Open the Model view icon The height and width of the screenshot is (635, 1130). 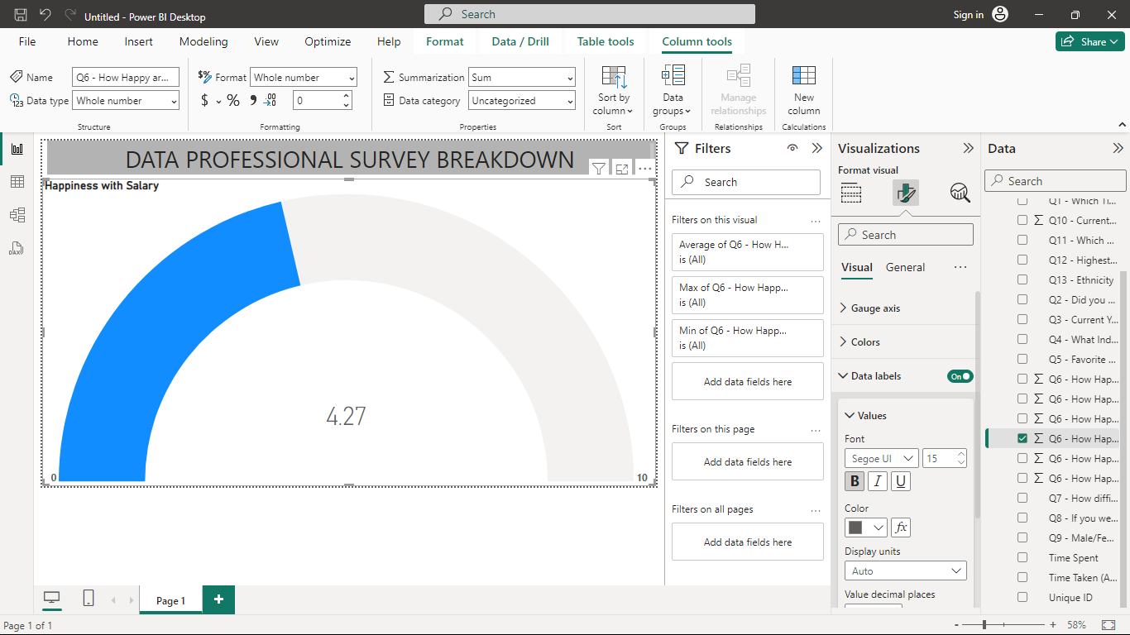(x=17, y=215)
